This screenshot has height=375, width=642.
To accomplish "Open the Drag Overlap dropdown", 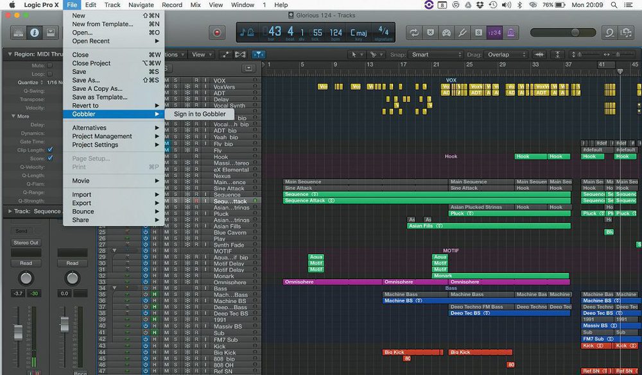I will tap(506, 54).
